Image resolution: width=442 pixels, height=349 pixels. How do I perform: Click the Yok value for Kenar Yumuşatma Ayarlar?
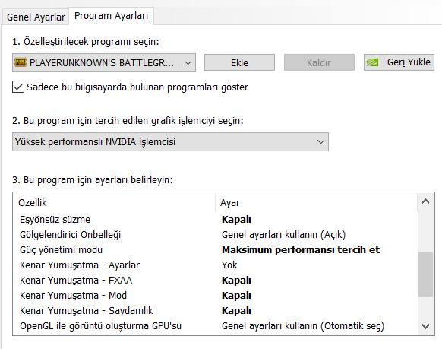pyautogui.click(x=229, y=265)
